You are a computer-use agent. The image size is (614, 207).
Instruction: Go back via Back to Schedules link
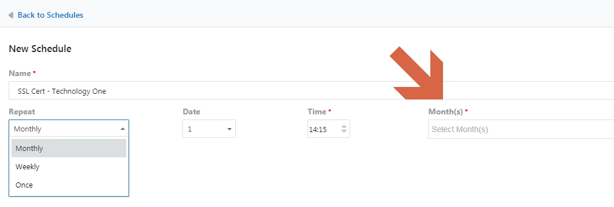pyautogui.click(x=50, y=15)
